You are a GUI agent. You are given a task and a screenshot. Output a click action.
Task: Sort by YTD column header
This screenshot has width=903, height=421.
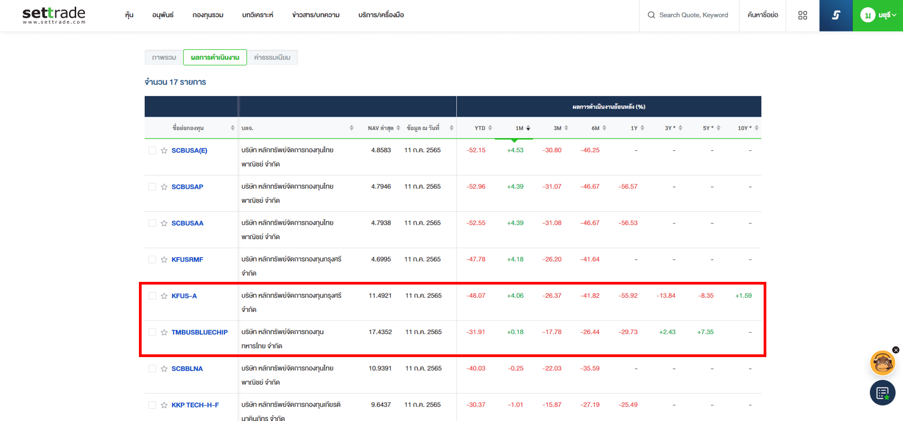[x=483, y=128]
